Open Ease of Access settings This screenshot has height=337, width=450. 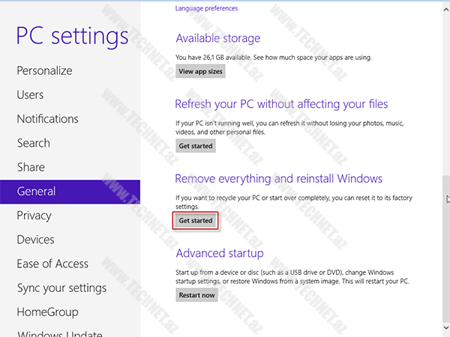[52, 264]
